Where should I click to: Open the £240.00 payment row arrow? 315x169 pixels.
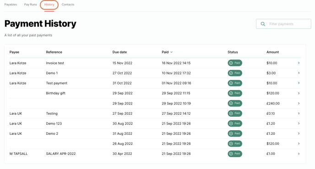(x=299, y=103)
